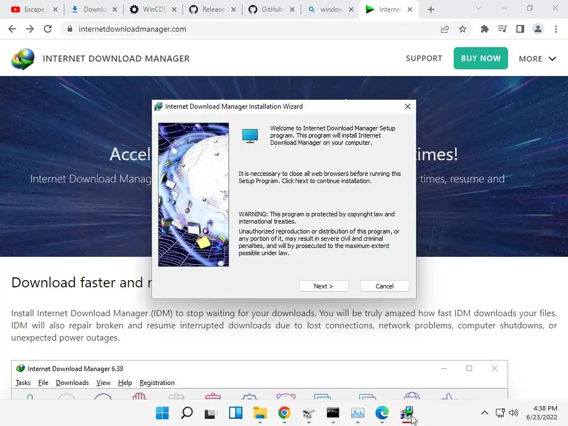Image resolution: width=568 pixels, height=426 pixels.
Task: Close the Installation Wizard dialog with X
Action: [x=408, y=106]
